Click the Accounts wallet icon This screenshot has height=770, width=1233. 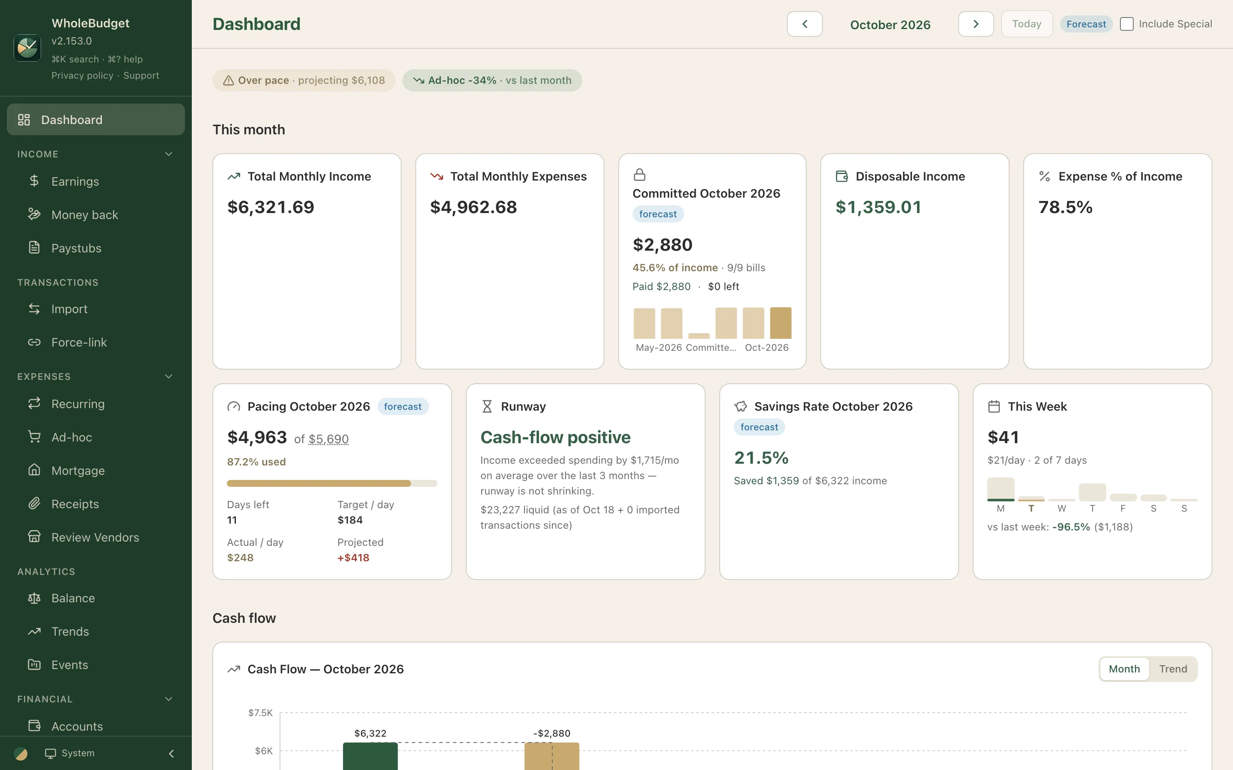click(34, 726)
